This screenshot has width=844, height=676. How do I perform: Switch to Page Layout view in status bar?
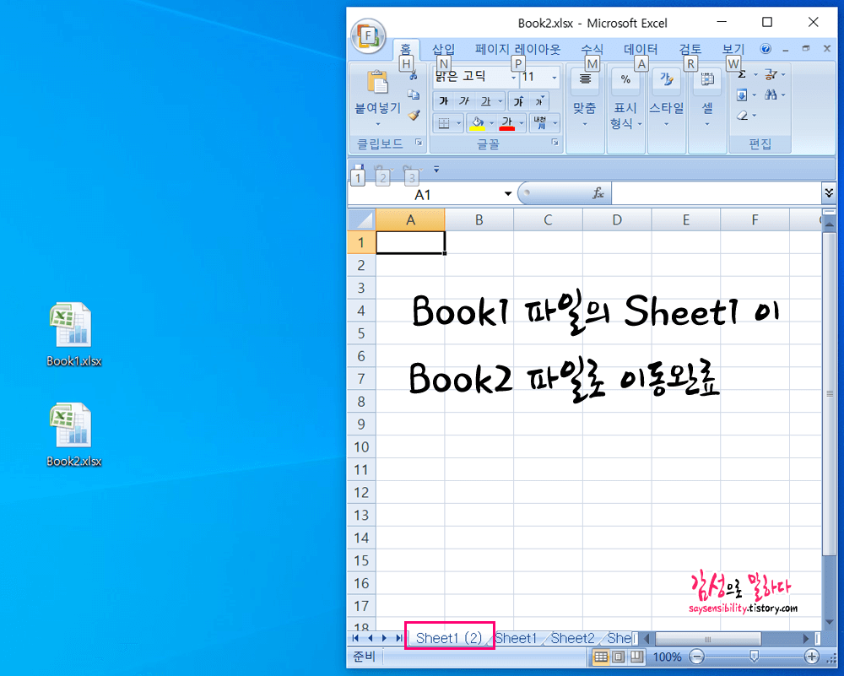click(x=619, y=657)
